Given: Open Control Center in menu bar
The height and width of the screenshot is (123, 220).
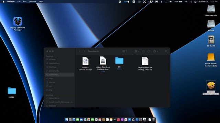Looking at the screenshot, I should (x=195, y=2).
